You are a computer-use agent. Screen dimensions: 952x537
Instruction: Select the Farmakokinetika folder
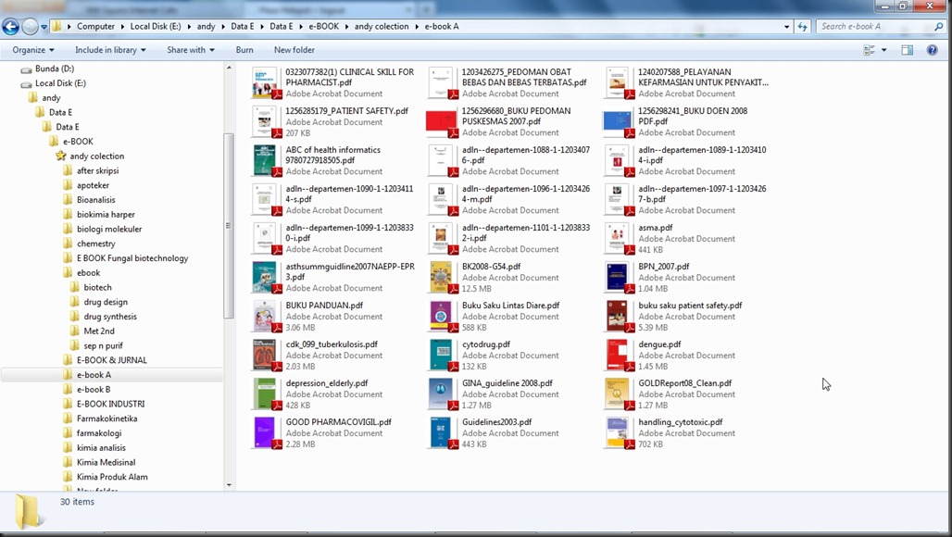106,418
